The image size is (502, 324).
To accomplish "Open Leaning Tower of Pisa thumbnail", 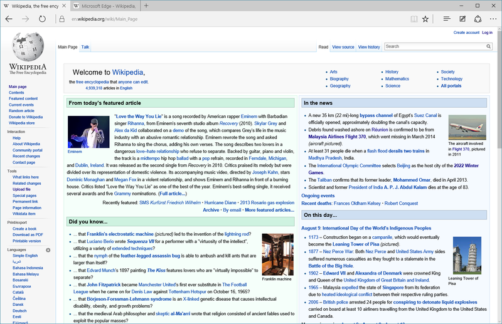I will coord(467,255).
